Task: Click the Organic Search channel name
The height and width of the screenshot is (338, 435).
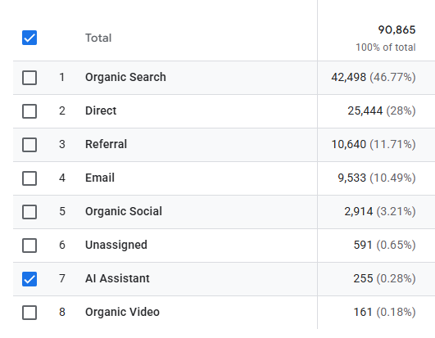Action: point(125,77)
